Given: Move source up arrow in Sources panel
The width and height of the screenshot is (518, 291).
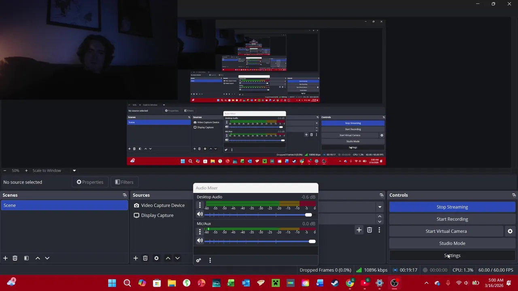Looking at the screenshot, I should [168, 258].
